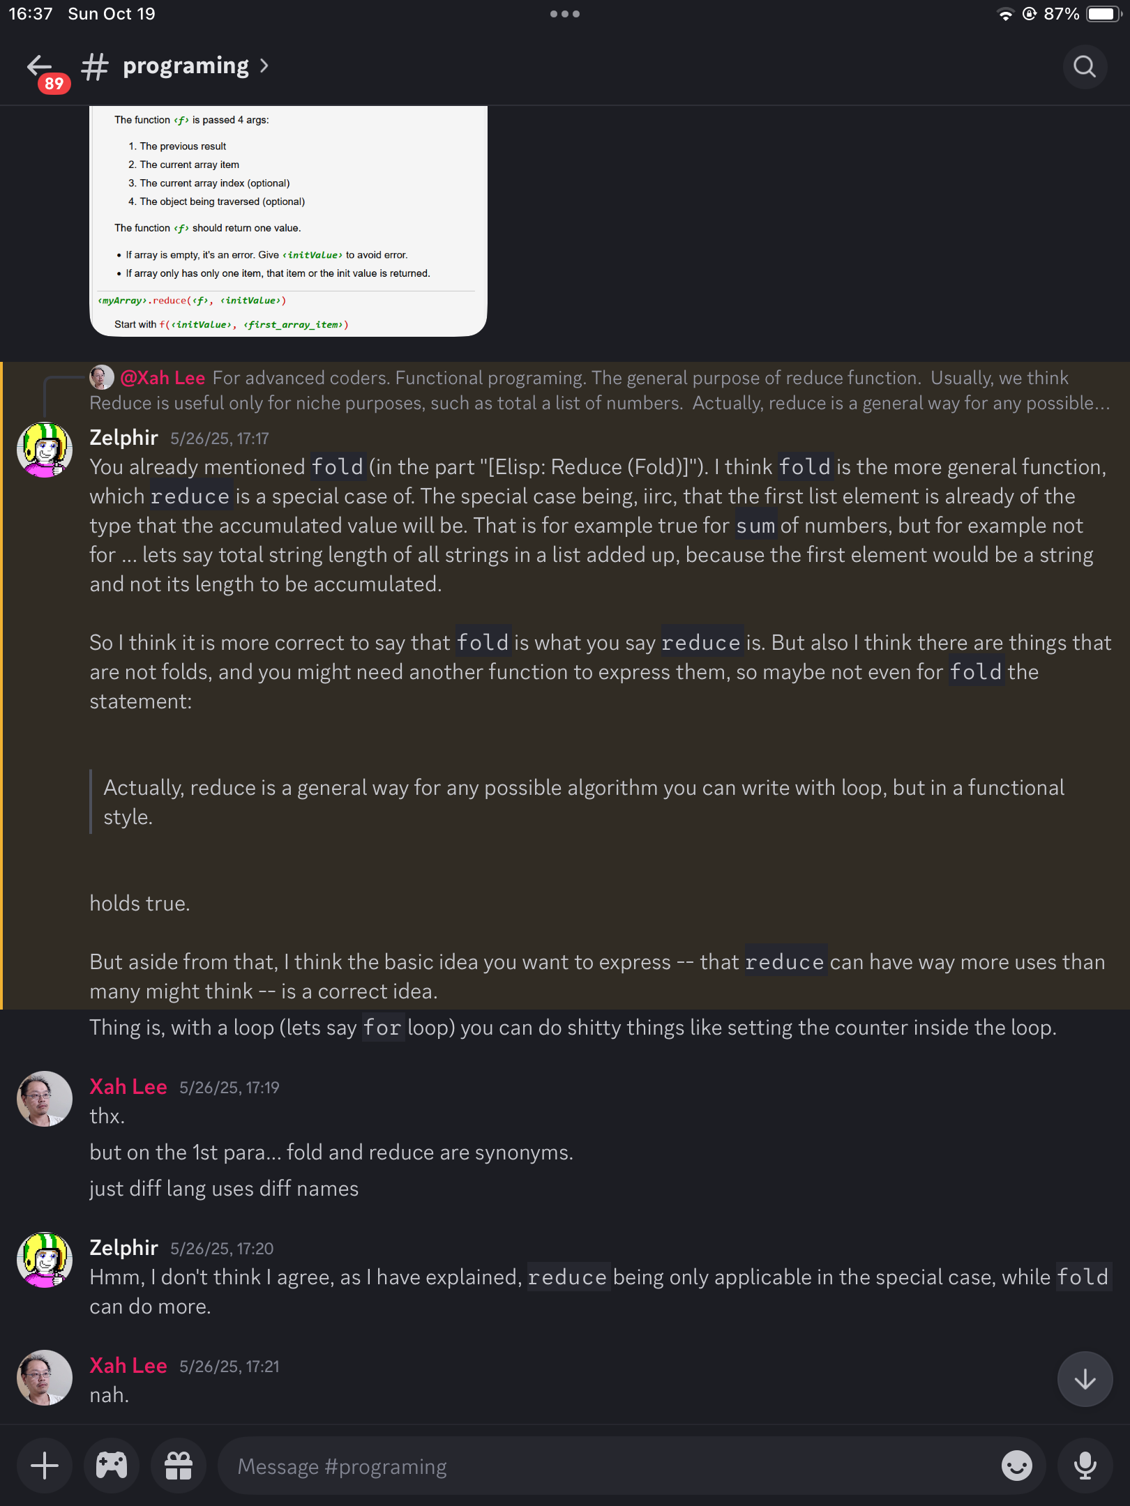This screenshot has height=1506, width=1130.
Task: Open the gift icon to send a gift
Action: pos(178,1465)
